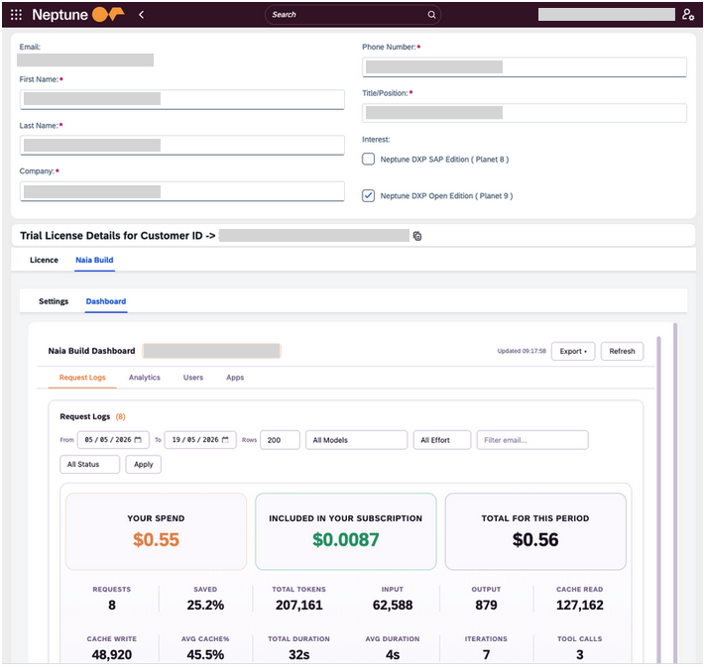Click the SAVED value 25.2%
The image size is (704, 667).
pyautogui.click(x=205, y=606)
